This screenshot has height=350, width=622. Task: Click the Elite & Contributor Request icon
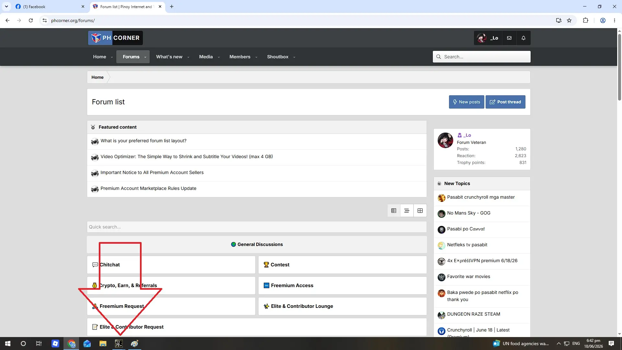[x=95, y=327]
